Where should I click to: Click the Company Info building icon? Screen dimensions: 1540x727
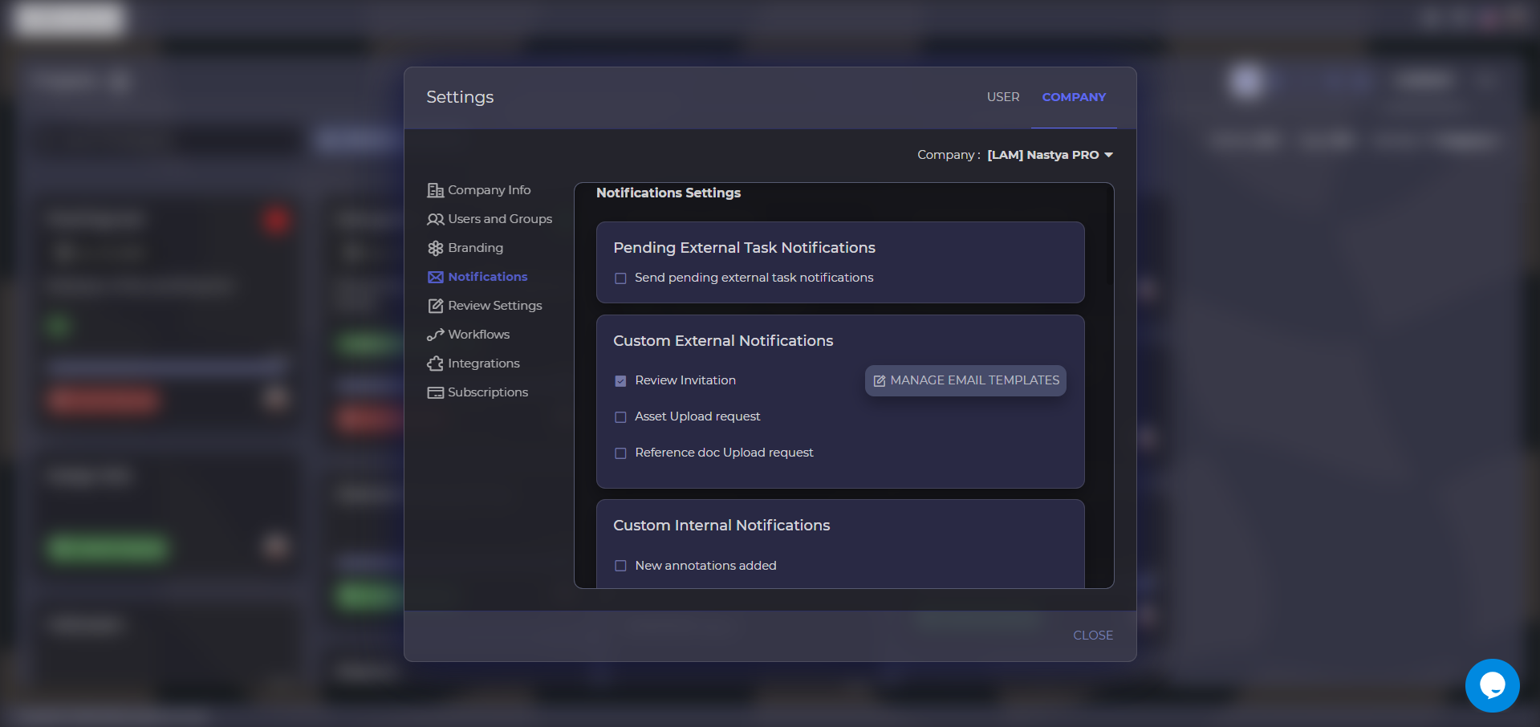pyautogui.click(x=435, y=190)
